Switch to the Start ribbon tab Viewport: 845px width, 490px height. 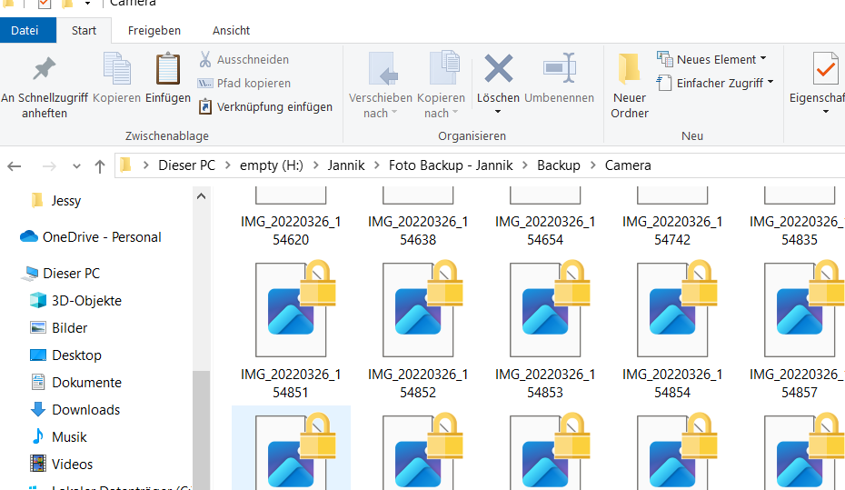(x=84, y=30)
